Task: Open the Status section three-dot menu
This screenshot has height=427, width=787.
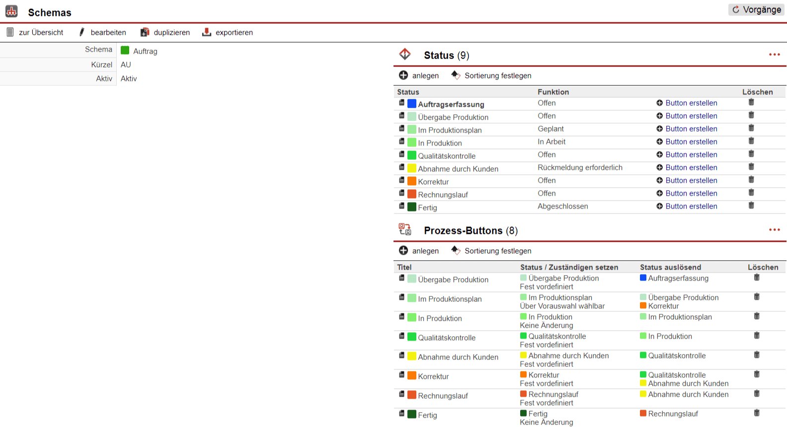Action: point(774,55)
